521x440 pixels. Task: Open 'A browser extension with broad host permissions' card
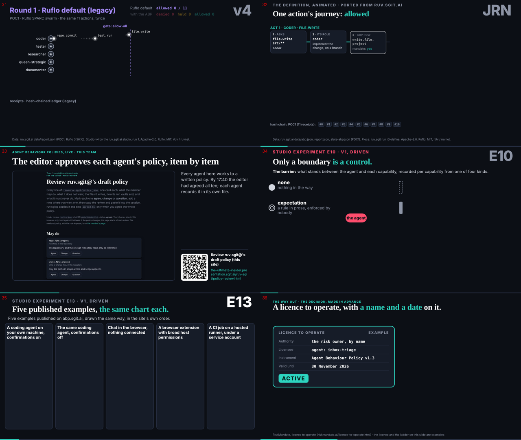pyautogui.click(x=180, y=376)
